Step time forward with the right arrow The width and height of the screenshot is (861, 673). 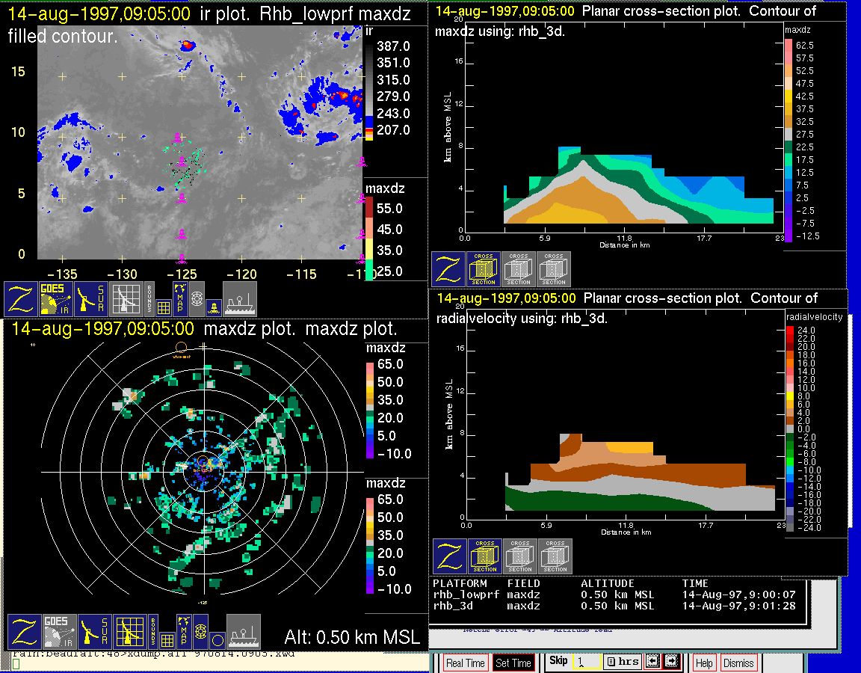[x=671, y=661]
